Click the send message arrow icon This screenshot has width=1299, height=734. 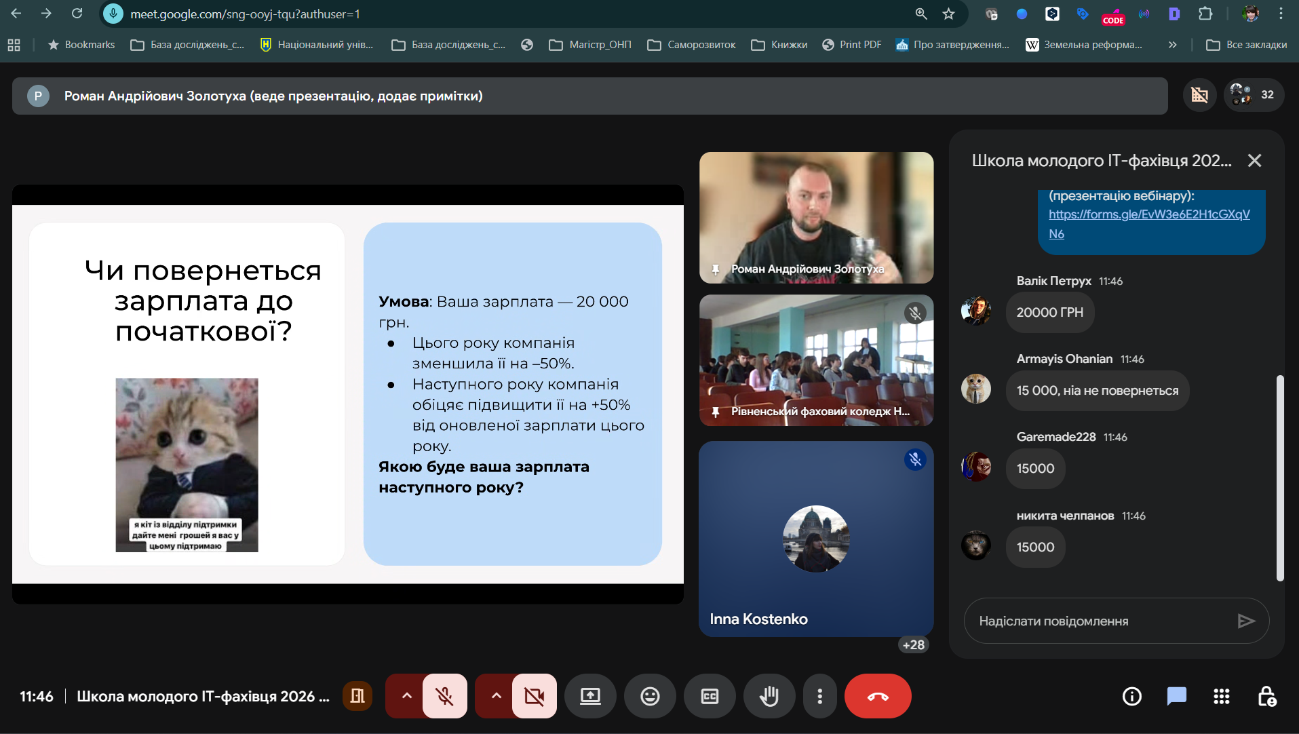pyautogui.click(x=1246, y=621)
